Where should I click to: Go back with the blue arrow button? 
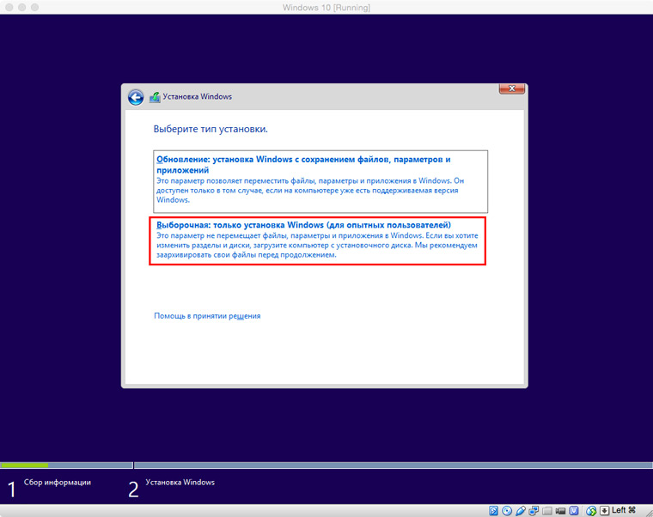coord(136,97)
